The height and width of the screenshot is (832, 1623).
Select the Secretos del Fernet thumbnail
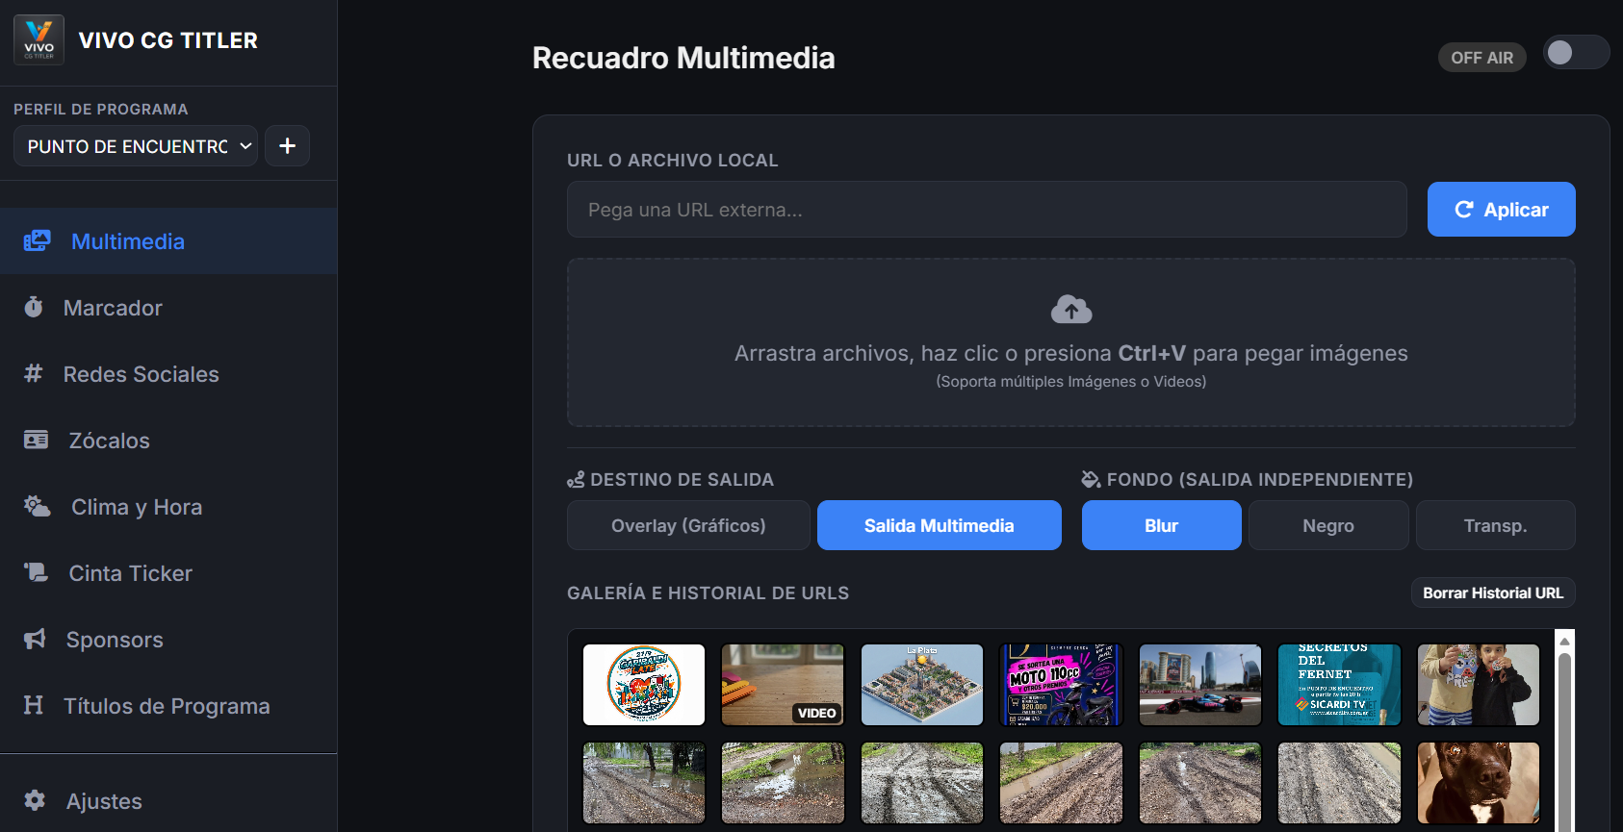[1339, 684]
